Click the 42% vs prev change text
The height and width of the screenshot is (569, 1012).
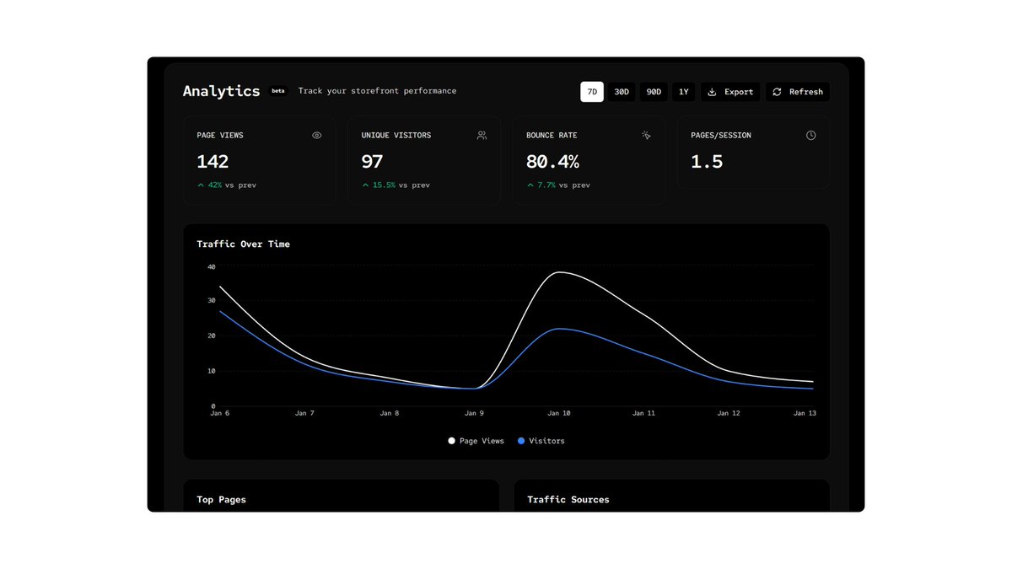[232, 185]
